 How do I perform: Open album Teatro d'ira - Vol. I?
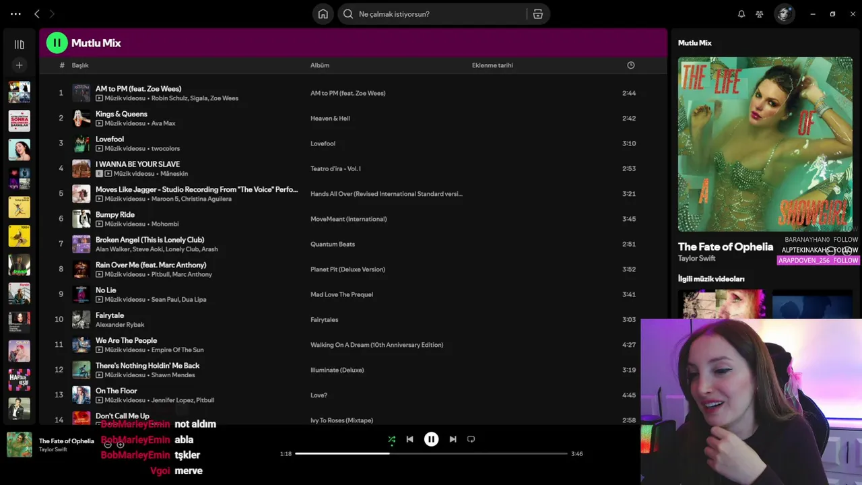pos(335,168)
